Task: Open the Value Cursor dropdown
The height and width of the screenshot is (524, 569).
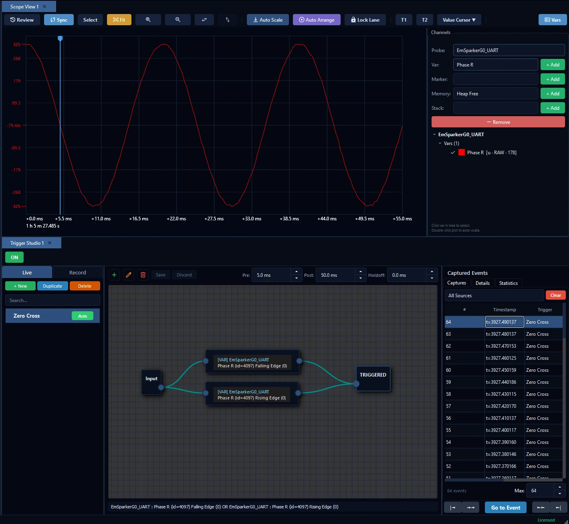Action: click(459, 20)
